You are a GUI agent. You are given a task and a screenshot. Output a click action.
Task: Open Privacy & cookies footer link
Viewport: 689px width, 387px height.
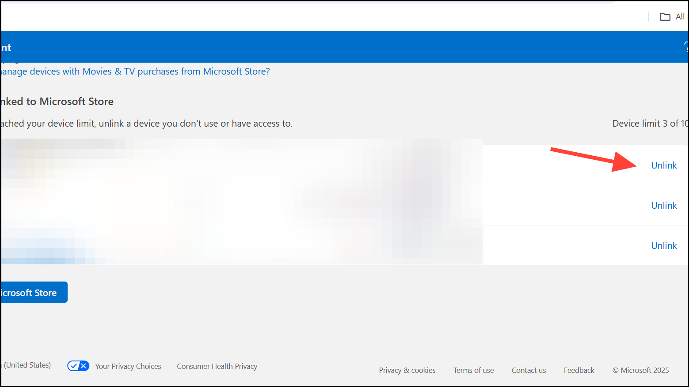[407, 370]
